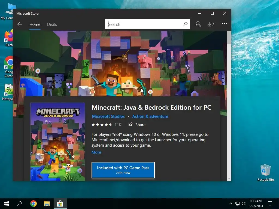
Task: Open the clock showing 1:13 AM
Action: [256, 204]
